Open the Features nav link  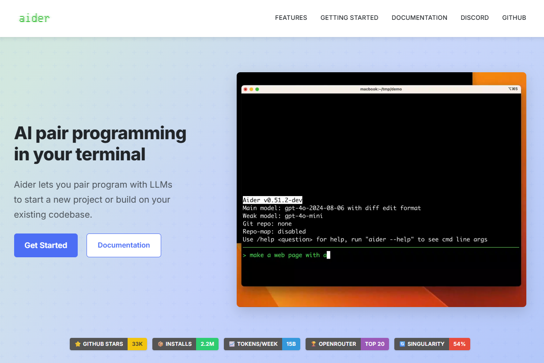(291, 18)
